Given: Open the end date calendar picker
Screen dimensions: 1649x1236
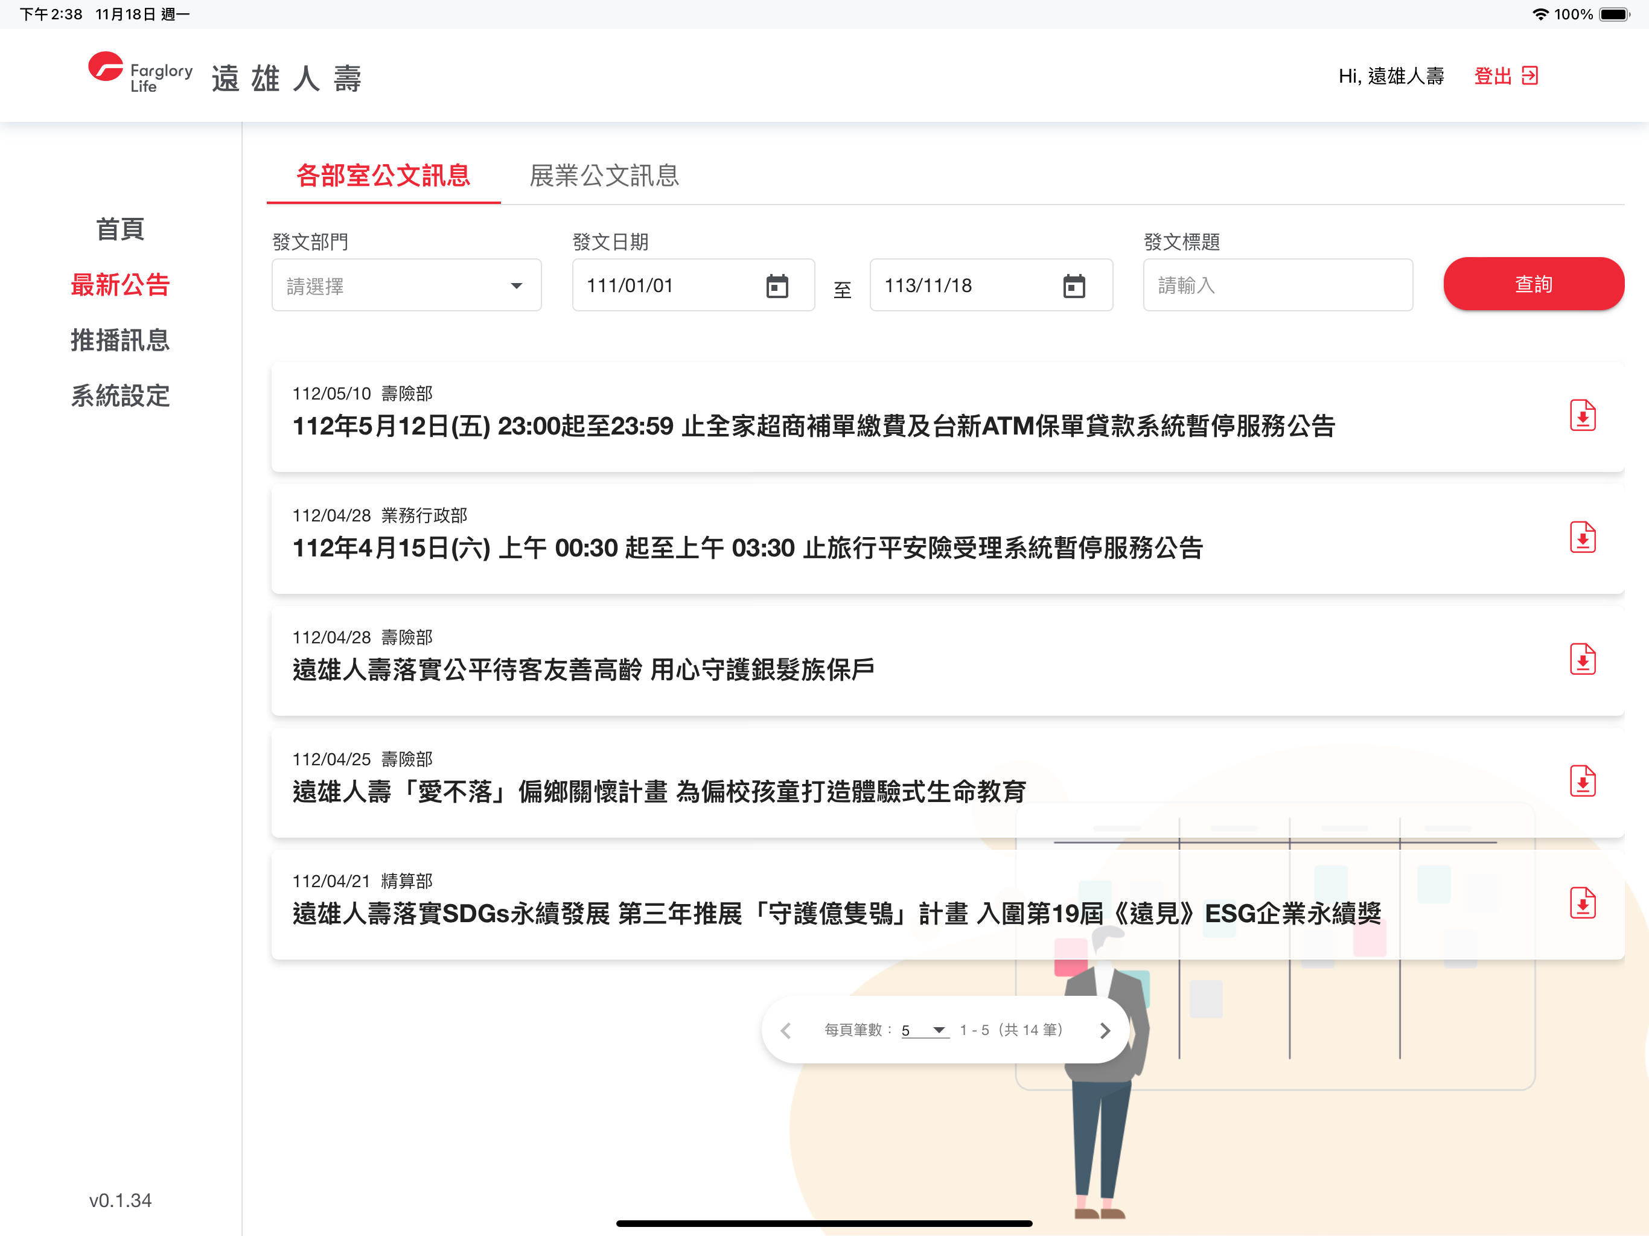Looking at the screenshot, I should pyautogui.click(x=1074, y=285).
